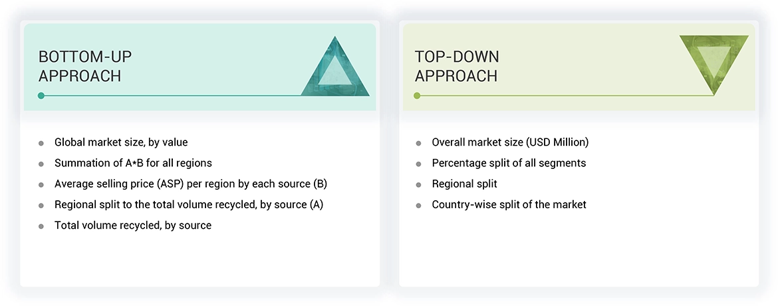Click 'Global market size, by value' text
Screen dimensions: 778x306
point(121,142)
